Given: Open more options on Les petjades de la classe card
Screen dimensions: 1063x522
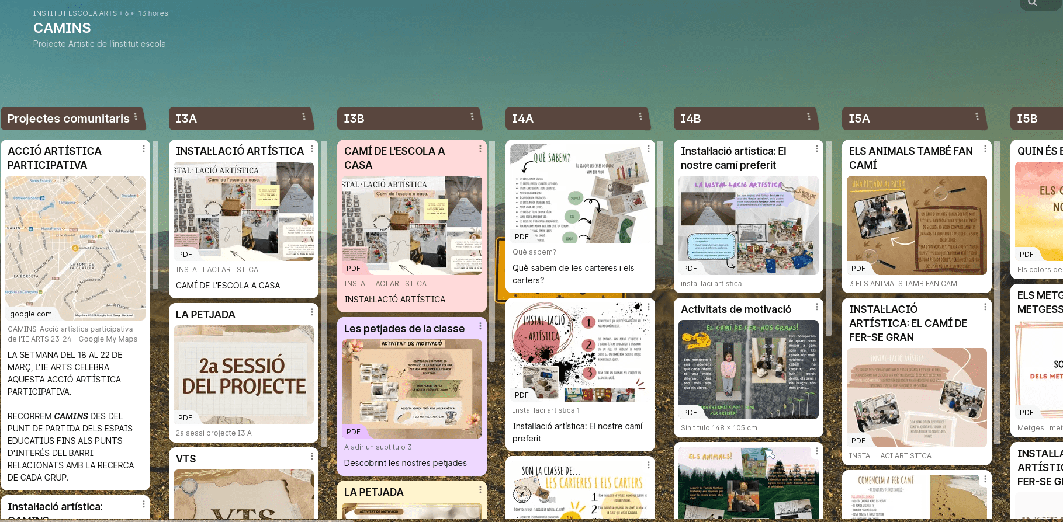Looking at the screenshot, I should [x=480, y=326].
